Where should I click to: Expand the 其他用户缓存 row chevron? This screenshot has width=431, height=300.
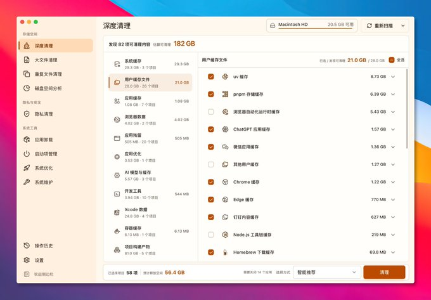pyautogui.click(x=393, y=164)
